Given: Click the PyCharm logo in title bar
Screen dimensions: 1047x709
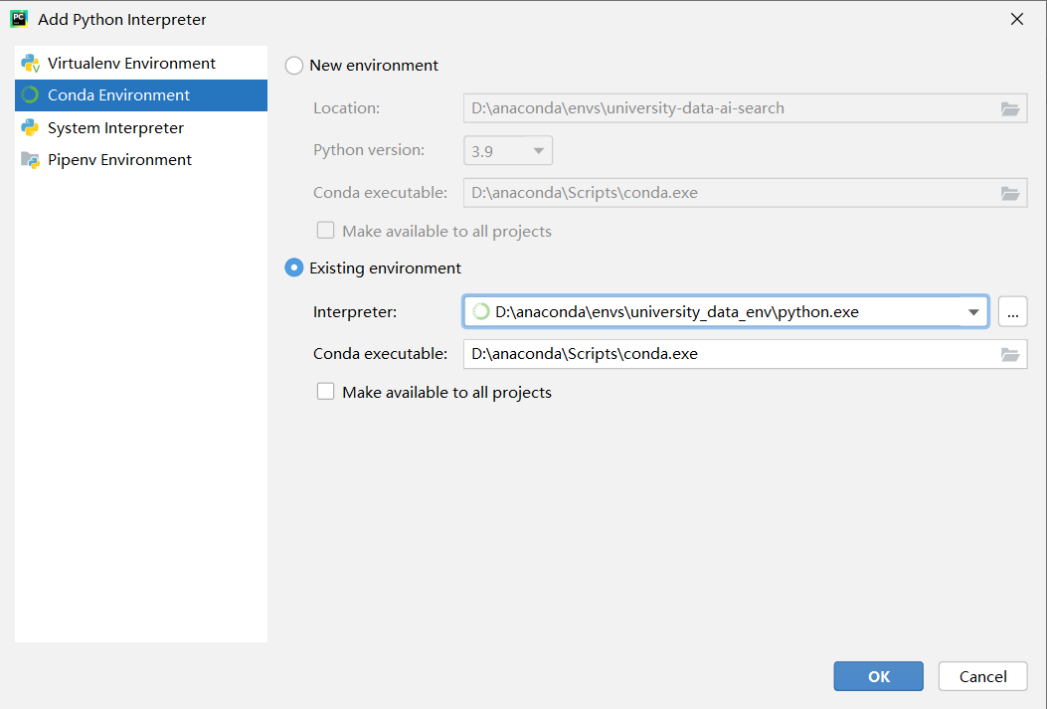Looking at the screenshot, I should coord(19,19).
